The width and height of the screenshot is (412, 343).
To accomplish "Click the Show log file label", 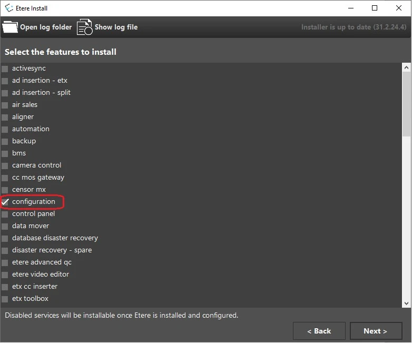I will [116, 27].
